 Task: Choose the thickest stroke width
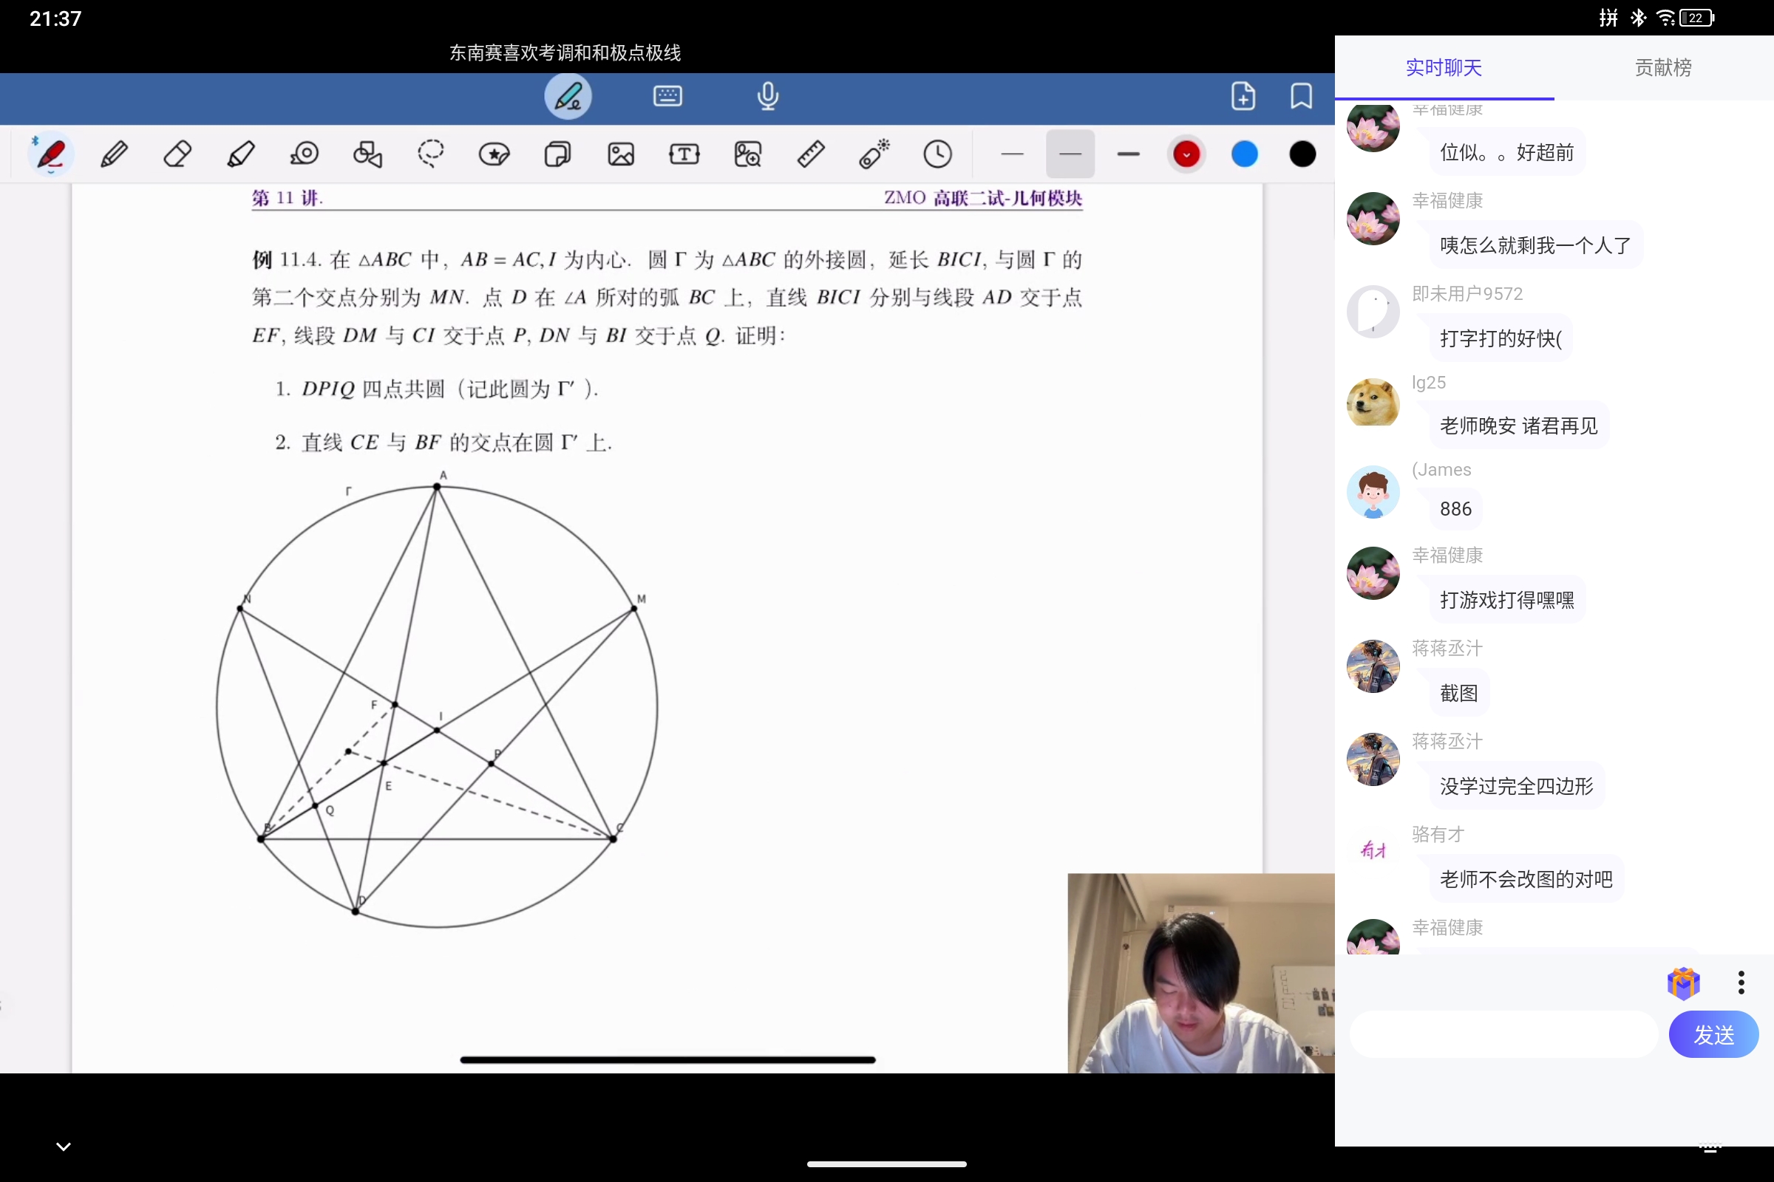pos(1129,154)
